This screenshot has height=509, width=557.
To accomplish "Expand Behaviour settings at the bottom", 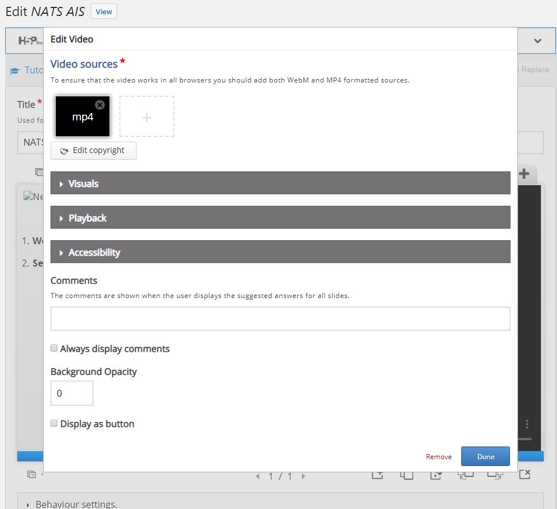I will (x=75, y=503).
